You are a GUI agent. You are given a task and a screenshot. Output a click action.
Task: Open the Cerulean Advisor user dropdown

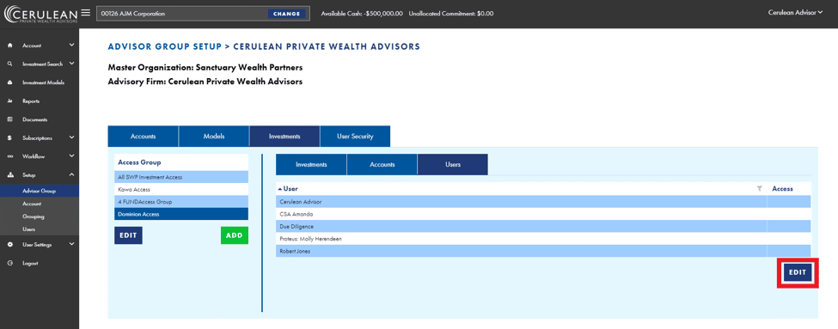coord(795,12)
